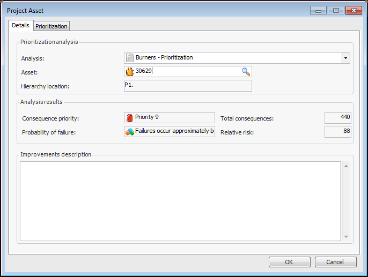Click the colored cubes probability of failure icon
Screen dimensions: 368x277
click(x=130, y=131)
